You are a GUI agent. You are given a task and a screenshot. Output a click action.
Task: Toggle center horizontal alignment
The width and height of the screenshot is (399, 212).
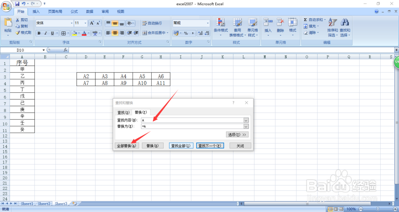tap(115, 33)
